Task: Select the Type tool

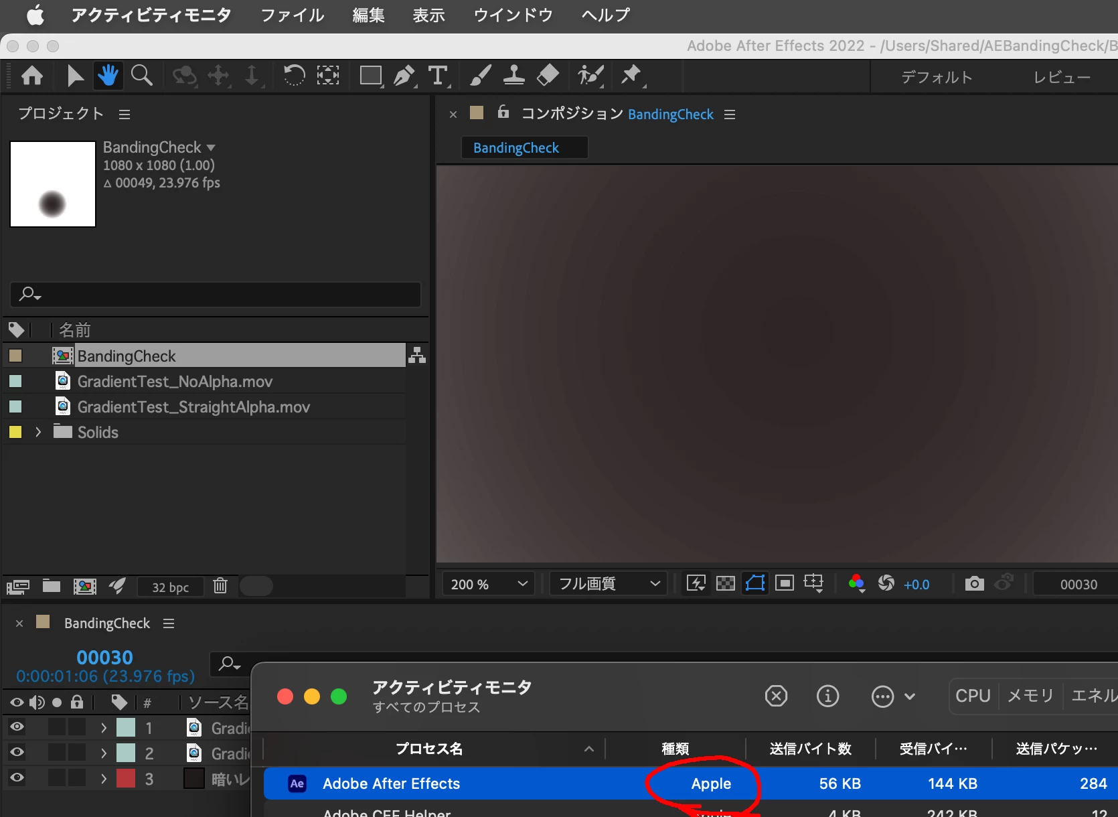Action: point(438,76)
